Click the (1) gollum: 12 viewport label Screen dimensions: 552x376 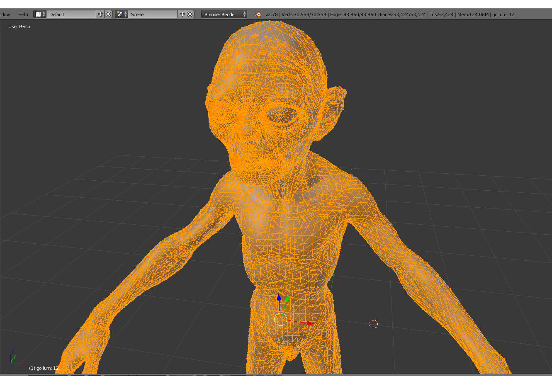click(x=44, y=368)
